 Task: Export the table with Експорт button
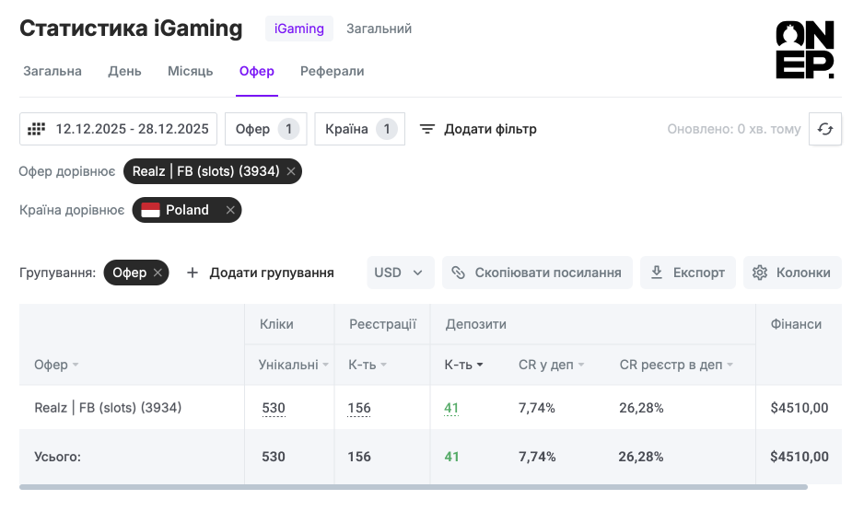tap(687, 273)
